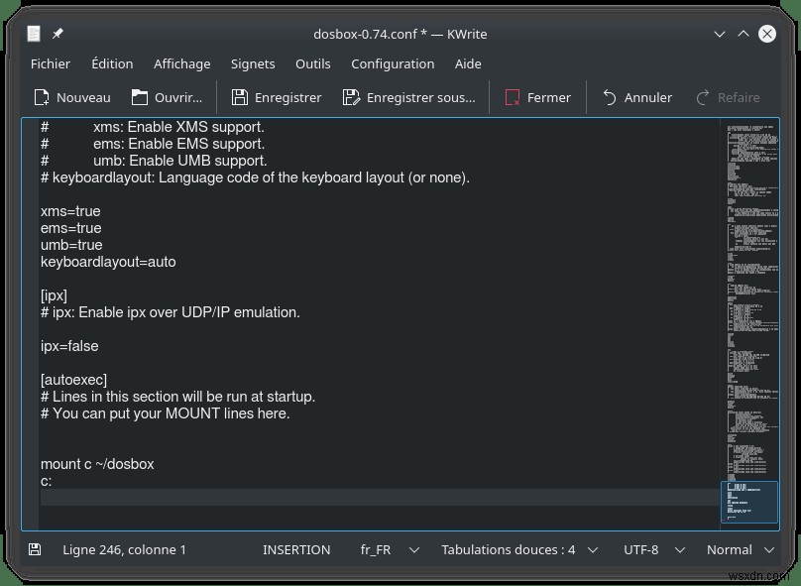Close the document with the red Fermer icon
Image resolution: width=801 pixels, height=586 pixels.
coord(512,97)
